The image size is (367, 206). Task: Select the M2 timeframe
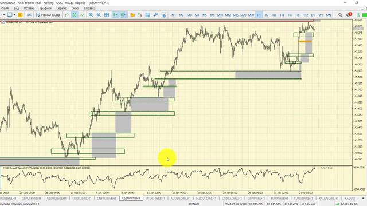pos(181,15)
